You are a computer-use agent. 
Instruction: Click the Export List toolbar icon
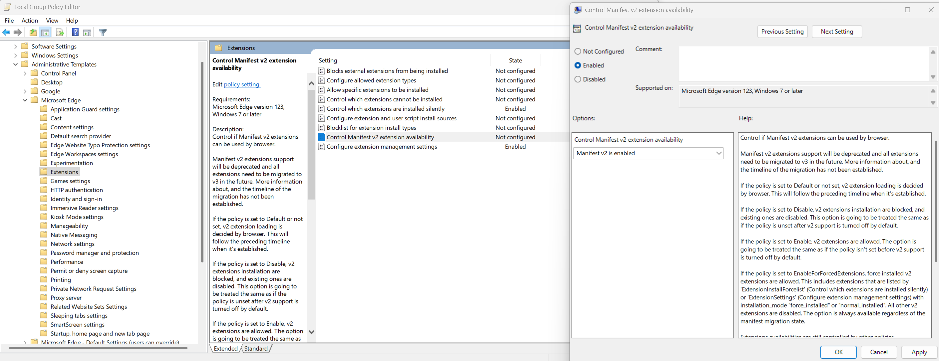(x=60, y=32)
